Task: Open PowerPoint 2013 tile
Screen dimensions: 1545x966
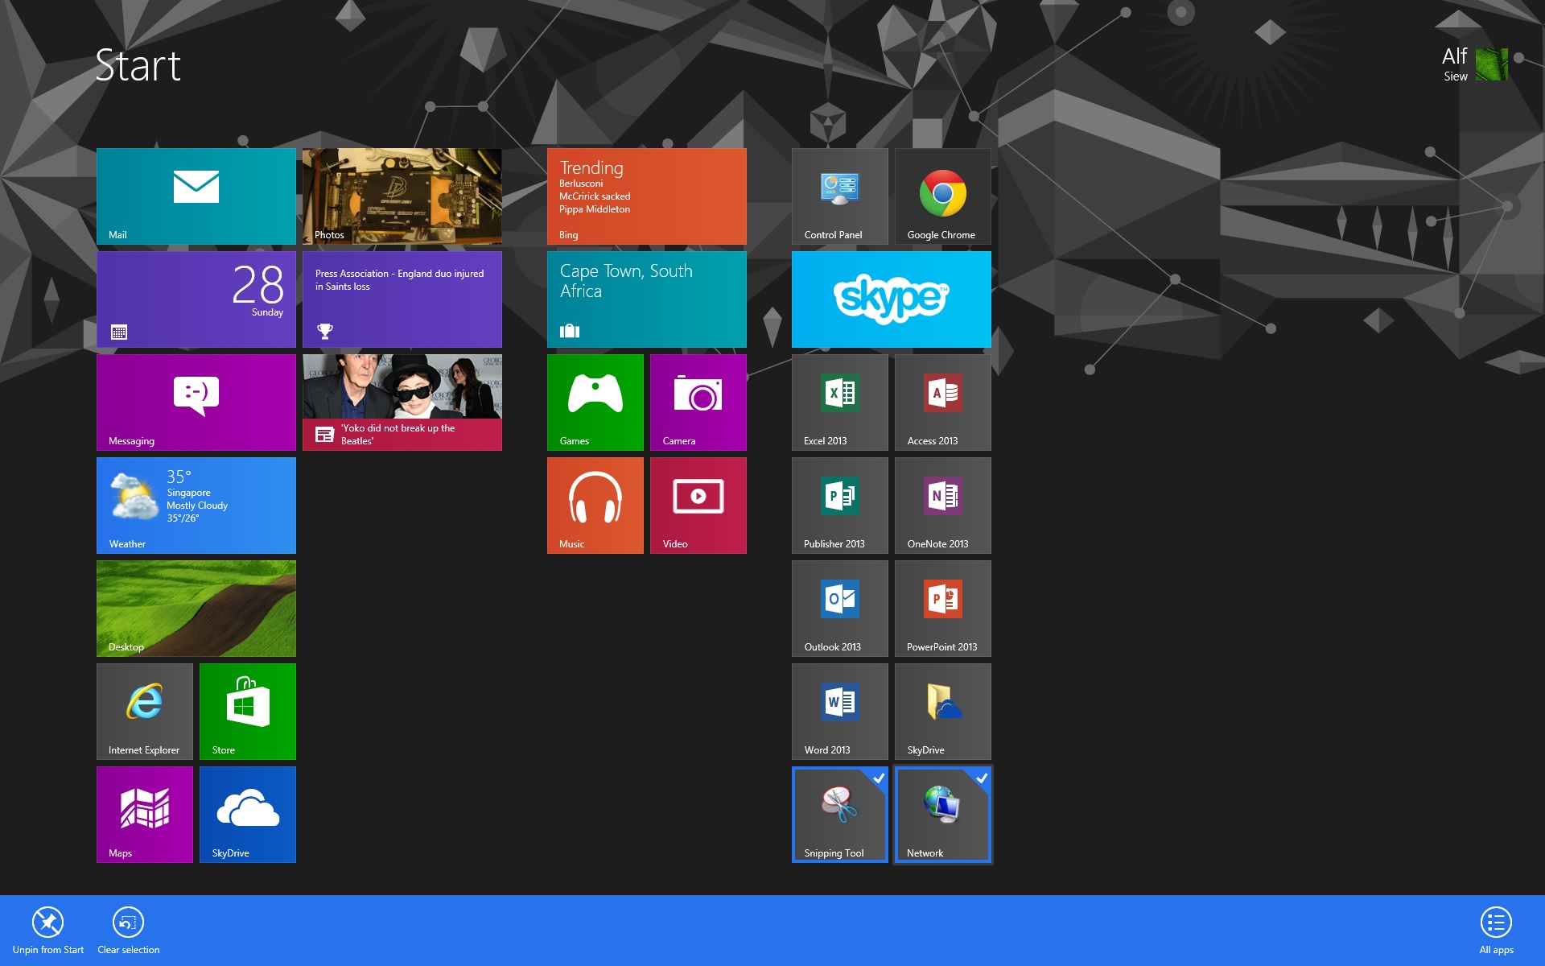Action: (943, 609)
